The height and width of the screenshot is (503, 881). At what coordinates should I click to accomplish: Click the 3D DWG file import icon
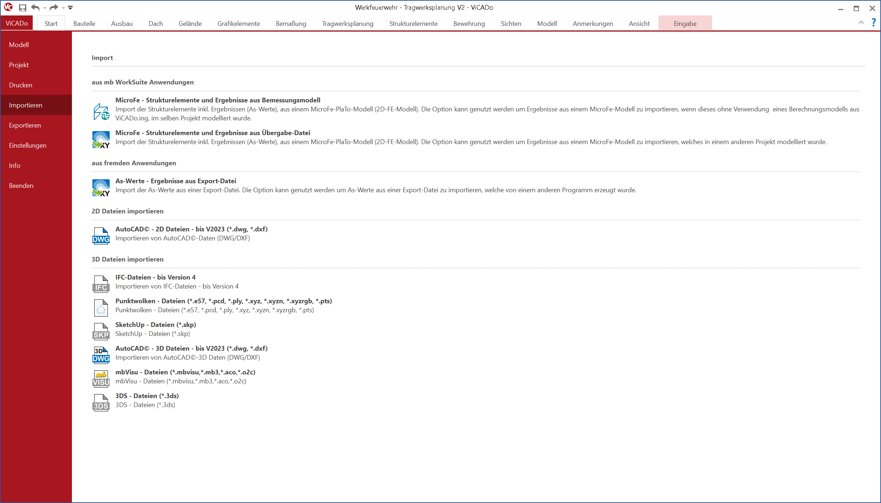[101, 355]
